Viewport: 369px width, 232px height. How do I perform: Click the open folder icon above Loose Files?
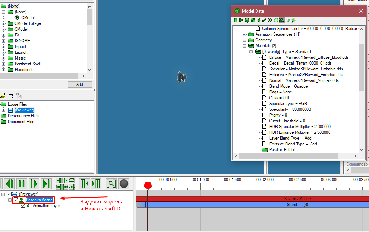[x=3, y=96]
